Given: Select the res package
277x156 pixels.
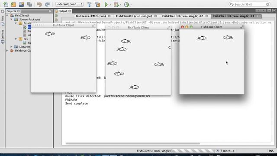Looking at the screenshot, I should click(x=26, y=39).
